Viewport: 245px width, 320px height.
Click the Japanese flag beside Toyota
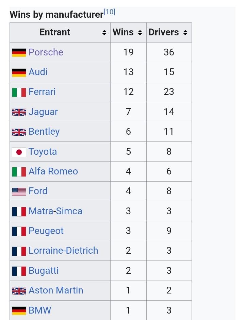(x=19, y=152)
